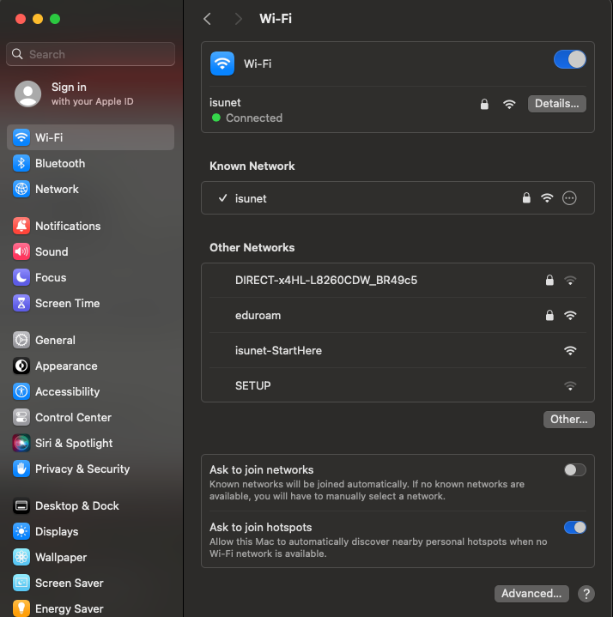Navigate back with the left chevron
613x617 pixels.
pyautogui.click(x=208, y=19)
